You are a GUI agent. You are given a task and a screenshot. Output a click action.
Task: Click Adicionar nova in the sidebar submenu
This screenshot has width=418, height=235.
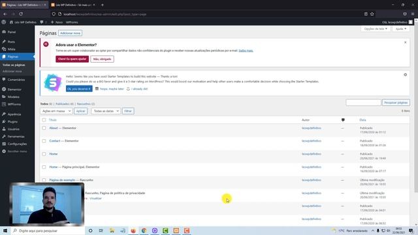(x=12, y=71)
